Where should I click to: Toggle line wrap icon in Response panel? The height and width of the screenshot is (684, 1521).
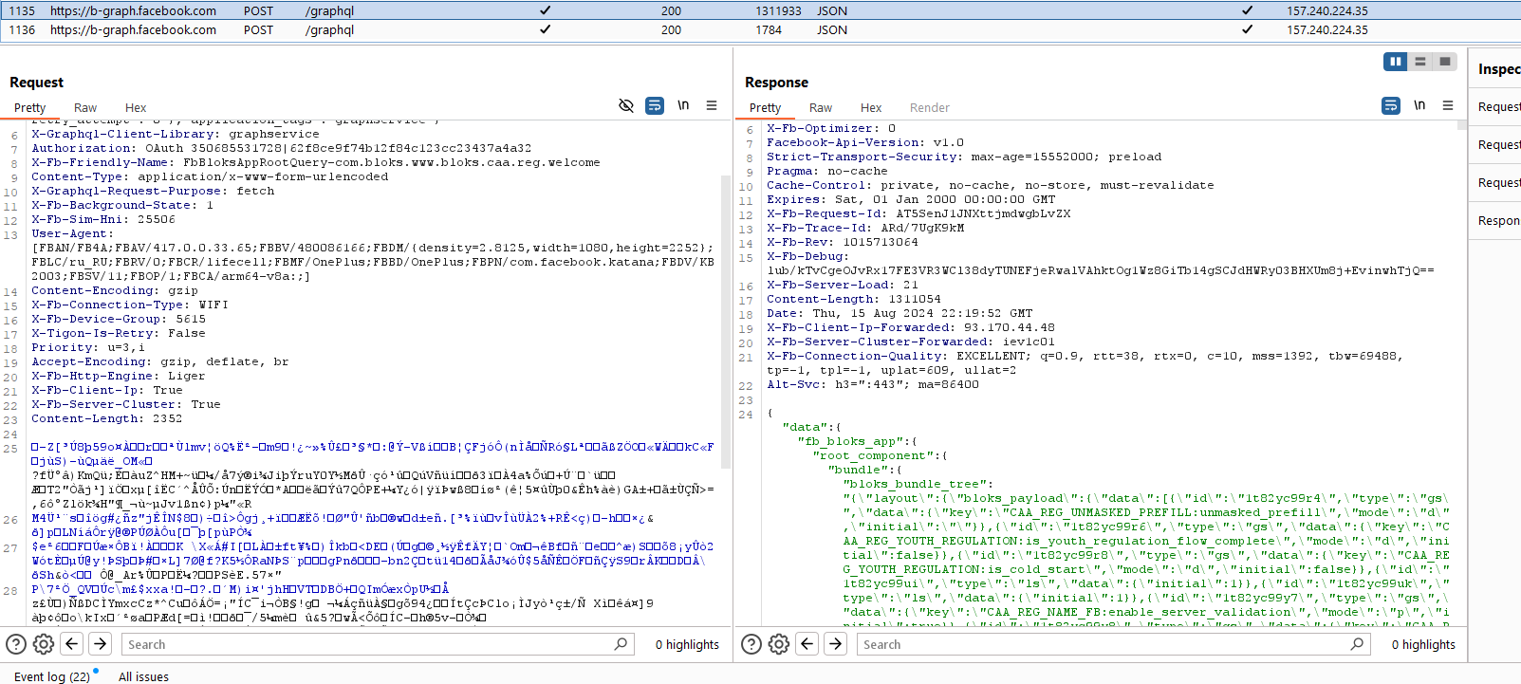[x=1391, y=106]
